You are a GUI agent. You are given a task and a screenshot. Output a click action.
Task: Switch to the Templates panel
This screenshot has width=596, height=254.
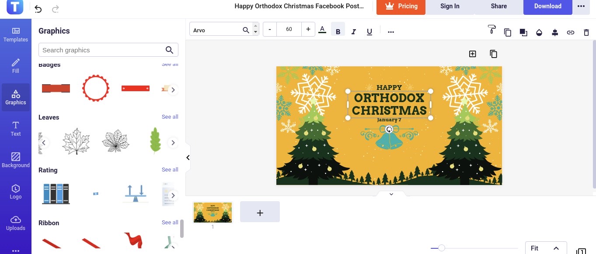[16, 34]
